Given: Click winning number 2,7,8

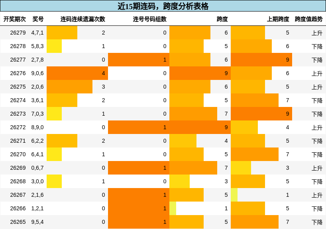Looking at the screenshot, I should [x=37, y=60].
